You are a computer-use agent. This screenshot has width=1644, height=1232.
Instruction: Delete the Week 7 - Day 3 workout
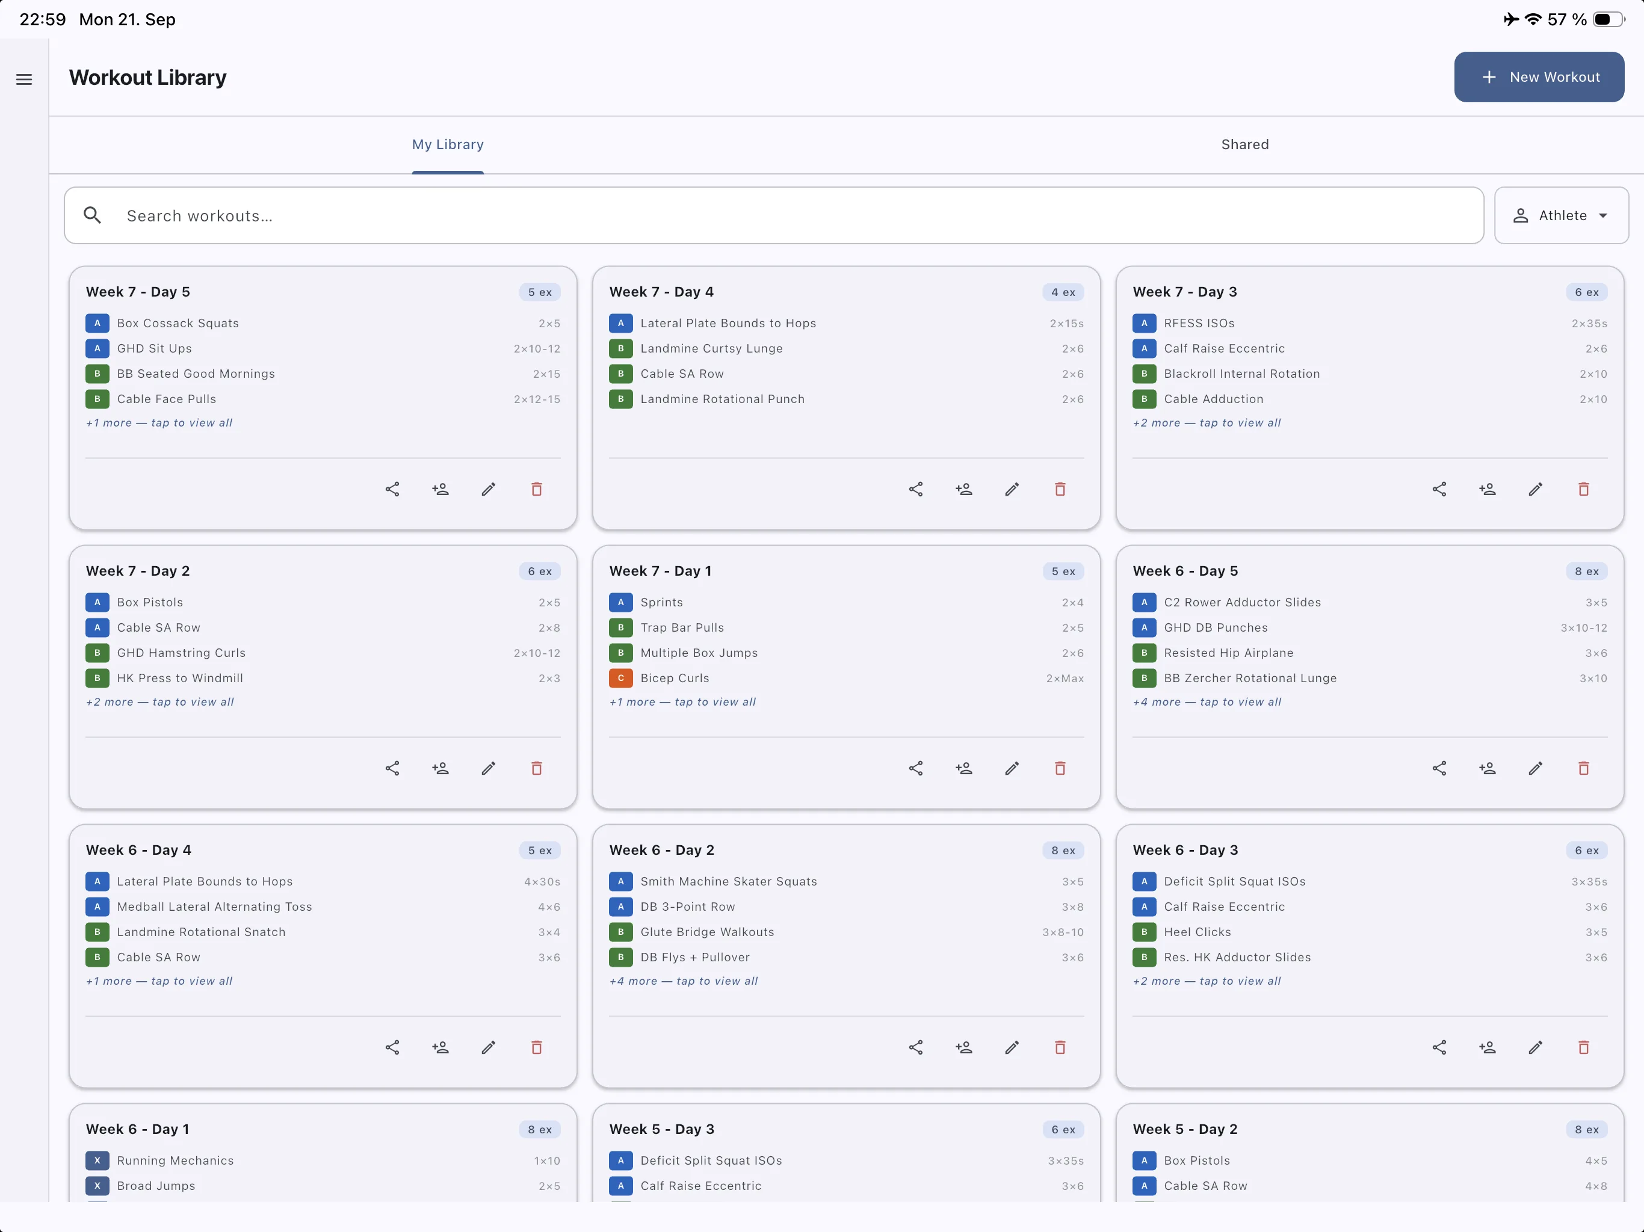point(1583,489)
